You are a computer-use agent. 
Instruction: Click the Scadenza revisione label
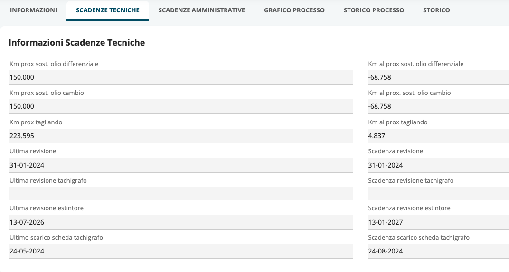pyautogui.click(x=396, y=151)
